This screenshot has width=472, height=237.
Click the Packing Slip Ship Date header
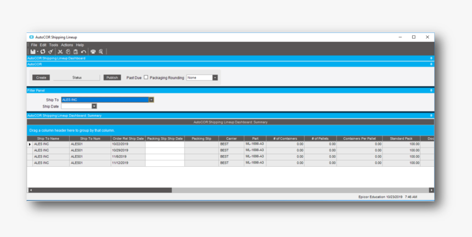pyautogui.click(x=165, y=139)
